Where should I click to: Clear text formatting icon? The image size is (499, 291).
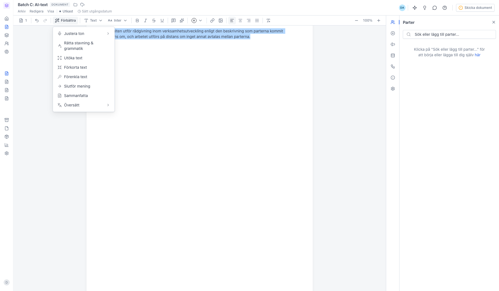pos(268,21)
